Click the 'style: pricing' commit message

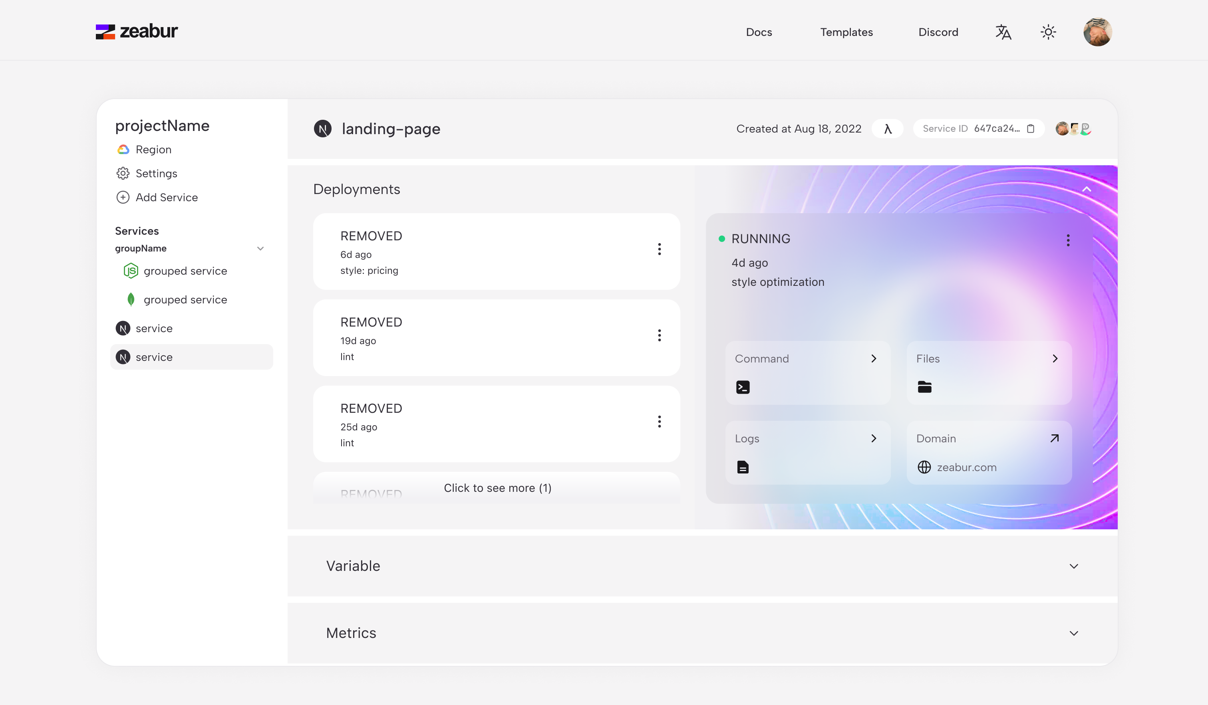369,271
